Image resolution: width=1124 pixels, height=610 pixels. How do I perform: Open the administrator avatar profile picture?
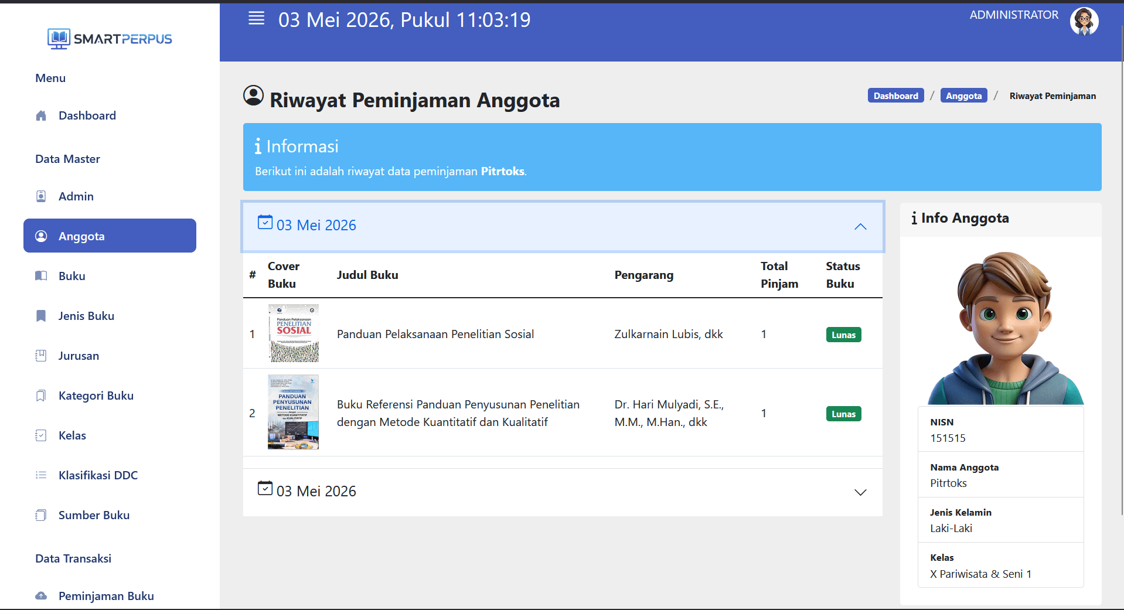coord(1084,22)
